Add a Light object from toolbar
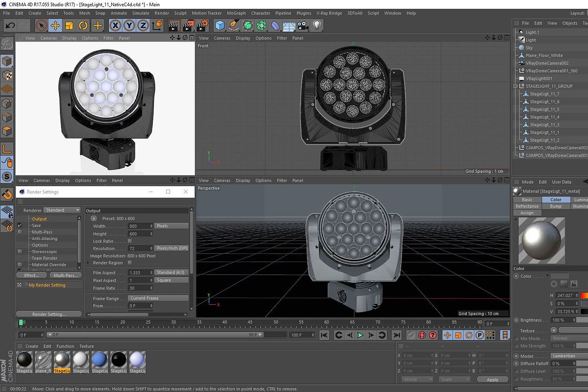The image size is (588, 392). click(317, 25)
